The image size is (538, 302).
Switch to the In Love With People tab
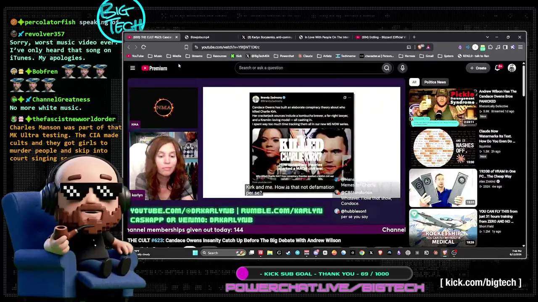point(324,37)
